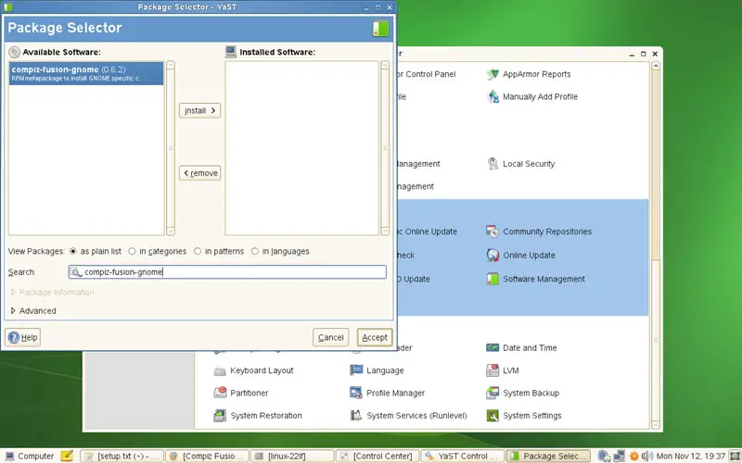Switch to Control Center taskbar window
The height and width of the screenshot is (463, 742).
[x=377, y=456]
